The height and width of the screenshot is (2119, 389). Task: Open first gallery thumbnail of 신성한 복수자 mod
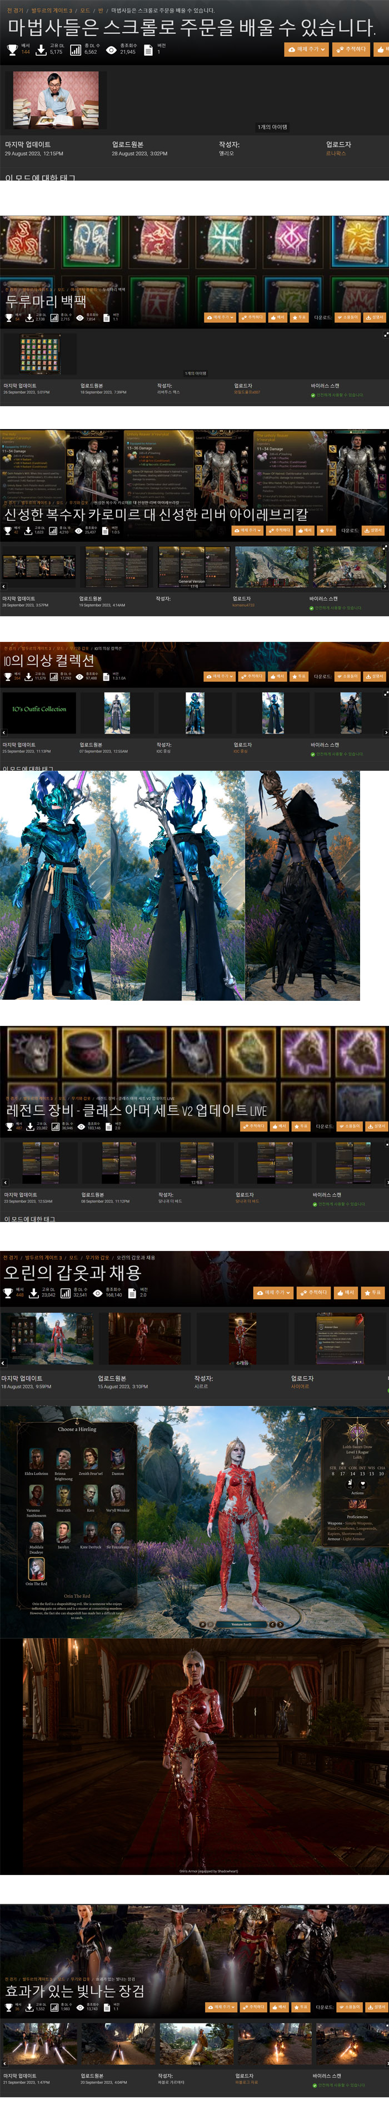pyautogui.click(x=39, y=567)
